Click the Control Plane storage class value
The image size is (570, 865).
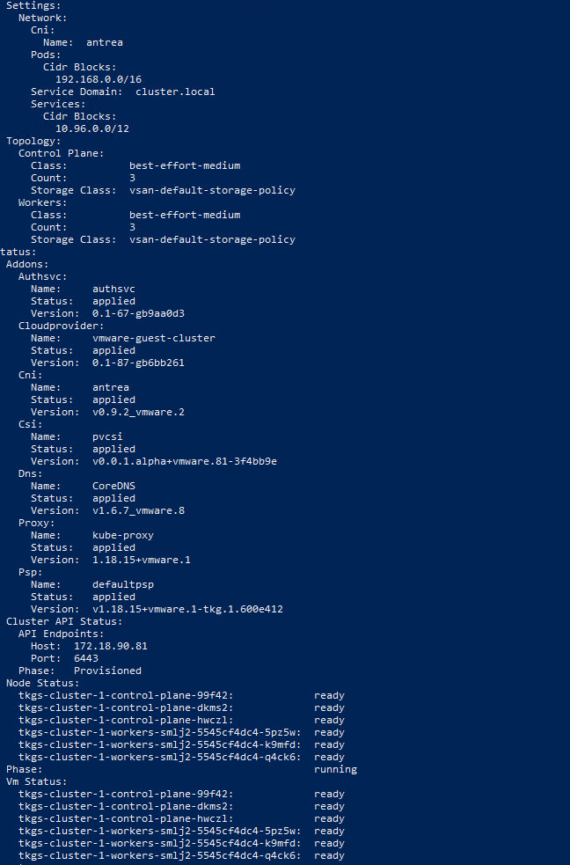pos(212,190)
